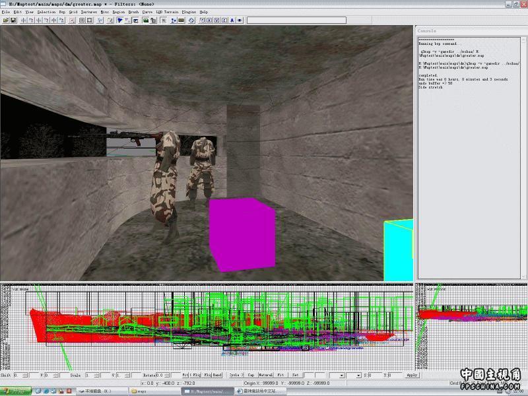Click the Y-axis flip icon in toolbar
This screenshot has height=396, width=528.
(39, 20)
